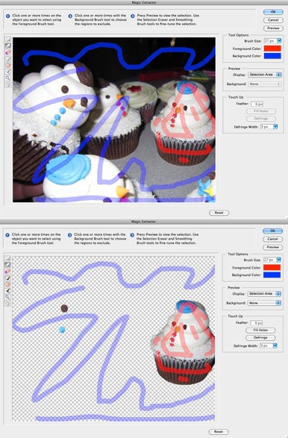288x438 pixels.
Task: Choose Point Eraser tool in original photo dialog
Action: tap(7, 52)
